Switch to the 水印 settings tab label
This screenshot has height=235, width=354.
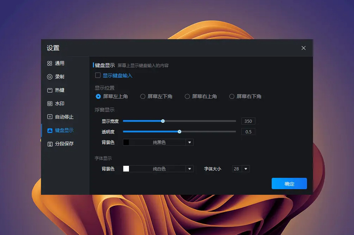60,103
